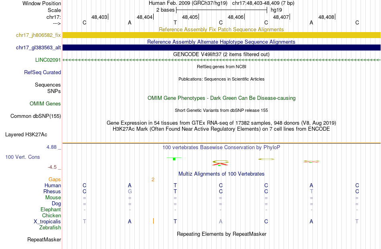The image size is (381, 249).
Task: Click the orange X_tropicalis insertion bar
Action: [153, 221]
